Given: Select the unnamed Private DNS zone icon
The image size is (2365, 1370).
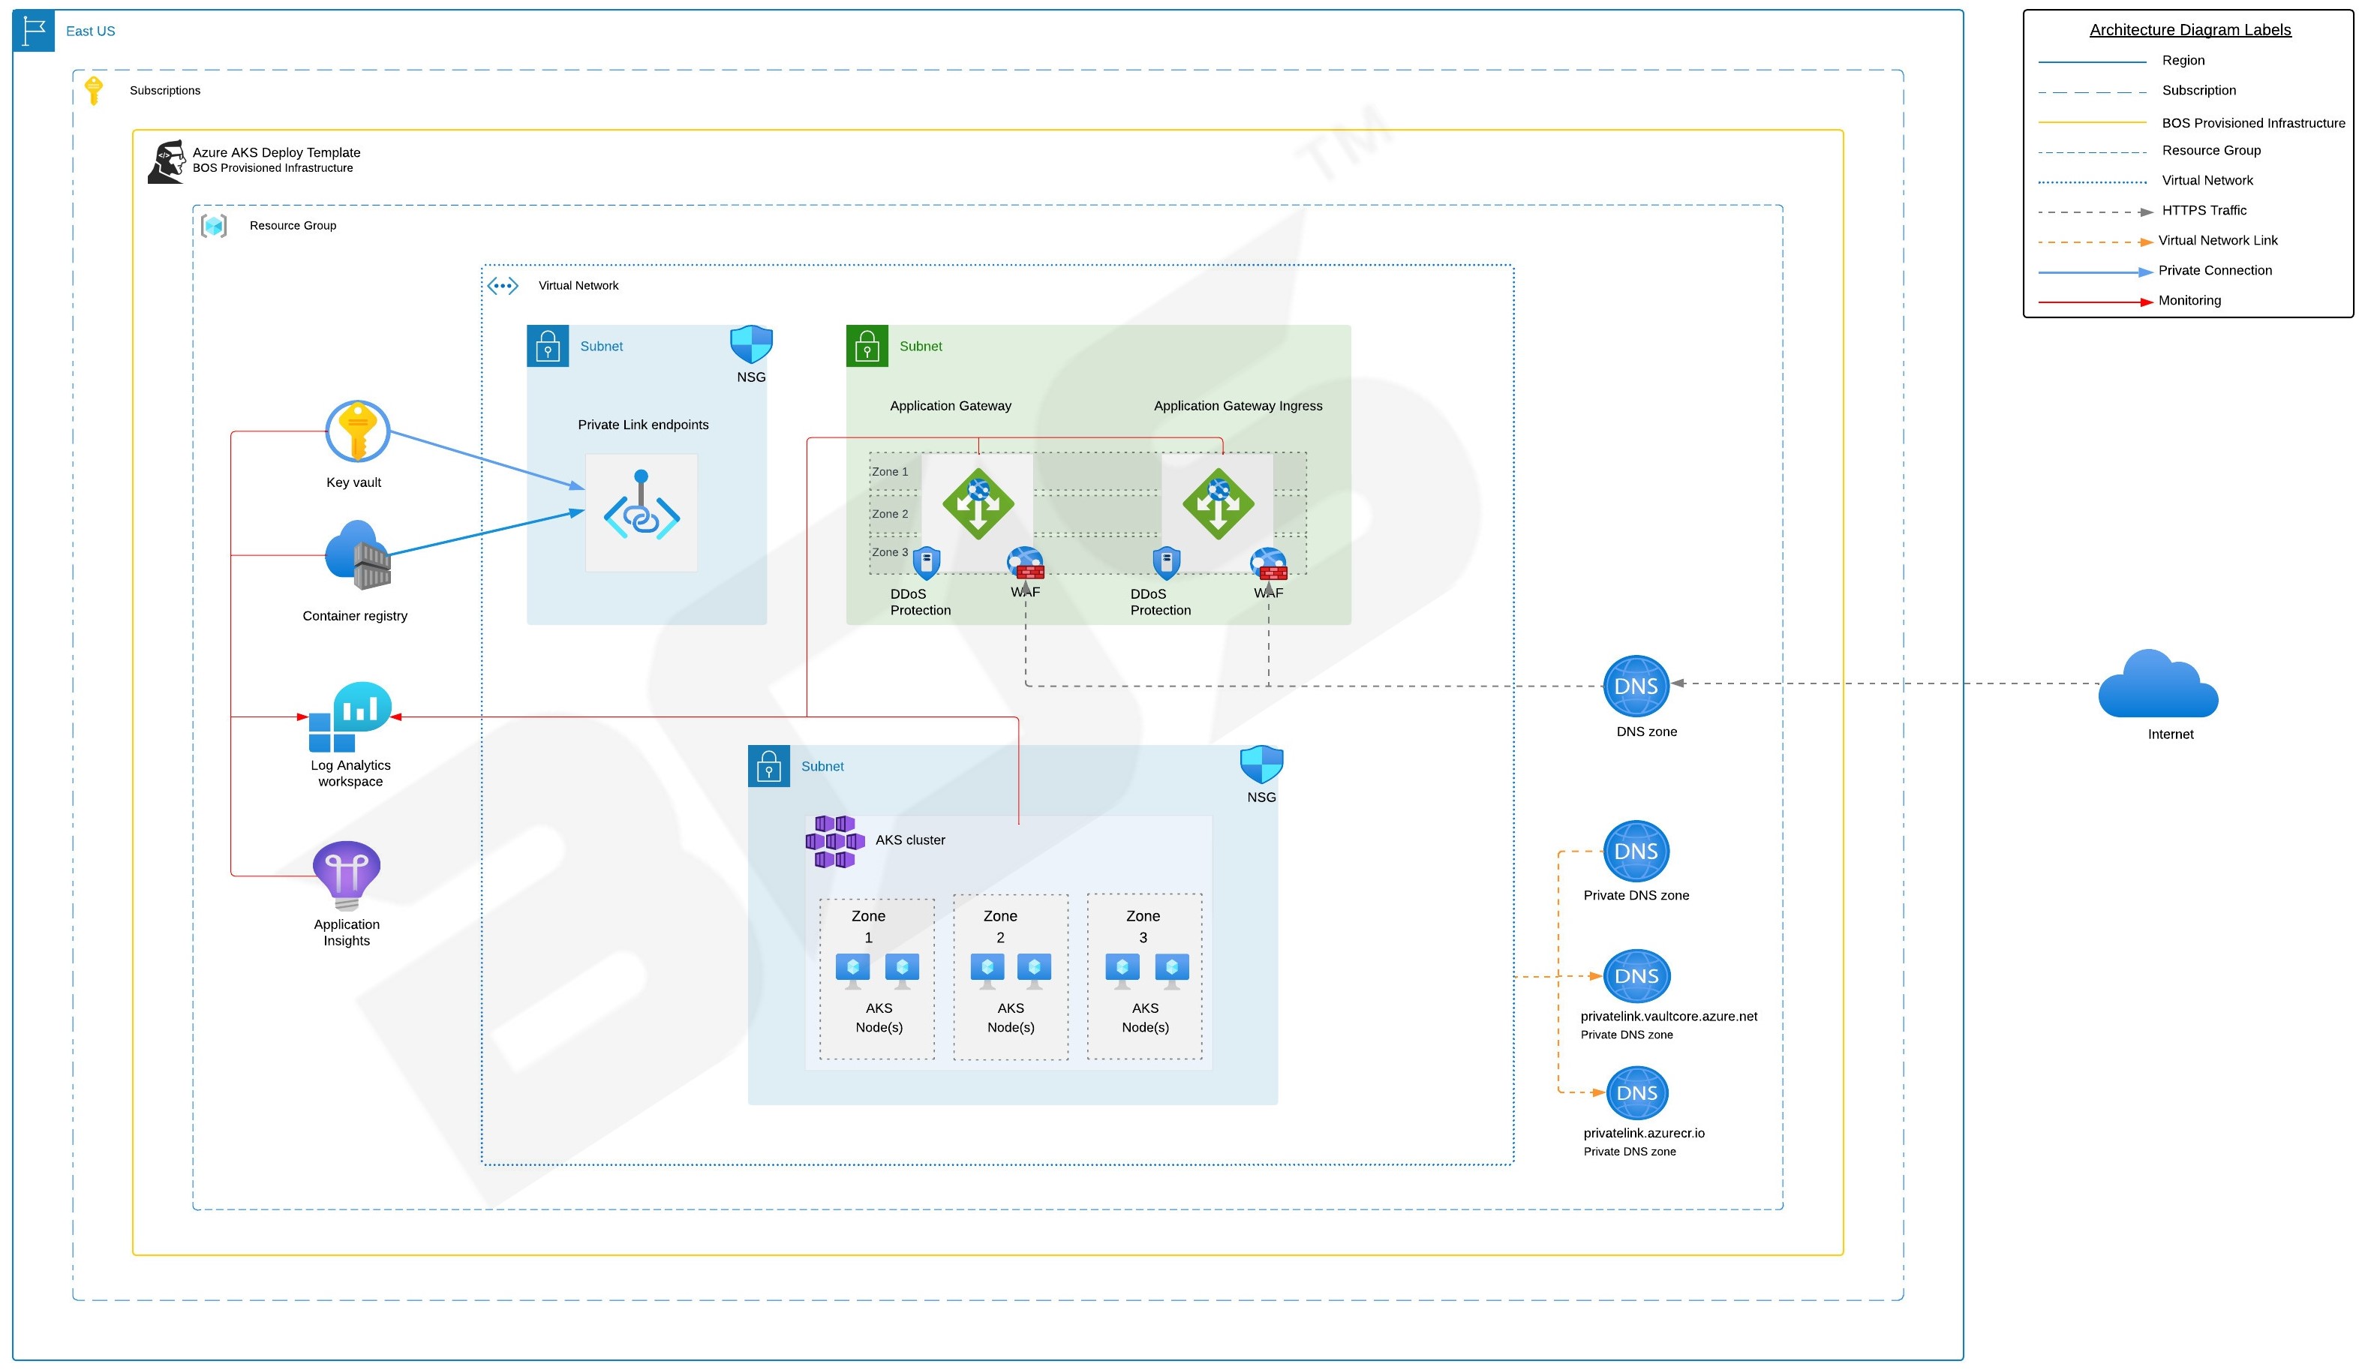Looking at the screenshot, I should (1636, 851).
